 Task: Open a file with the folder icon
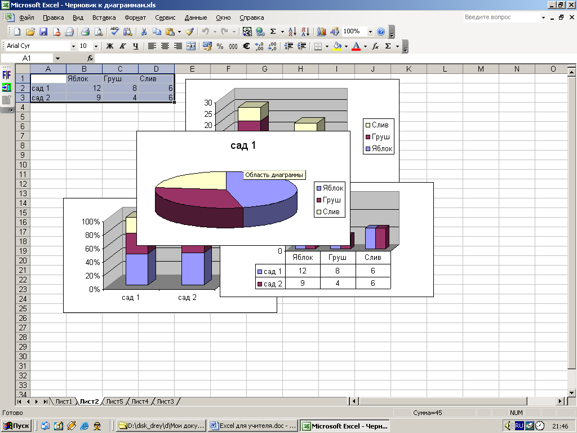pos(30,32)
